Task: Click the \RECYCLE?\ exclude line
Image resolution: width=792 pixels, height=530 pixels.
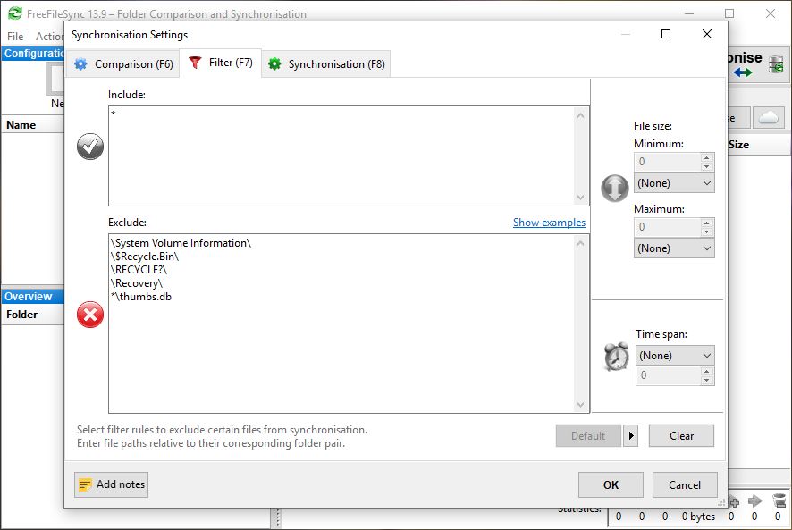Action: pos(139,270)
